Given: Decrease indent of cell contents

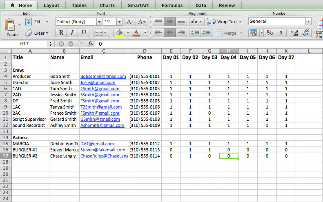Looking at the screenshot, I should click(x=195, y=33).
